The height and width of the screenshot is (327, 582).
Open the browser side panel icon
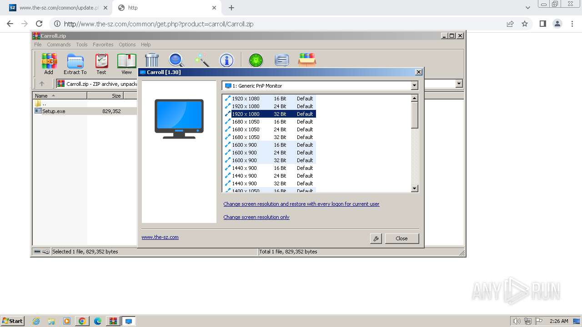tap(542, 24)
